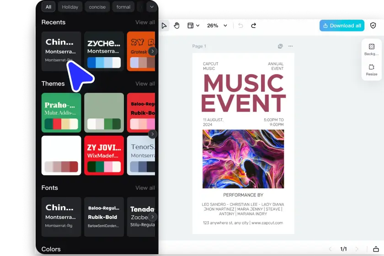Image resolution: width=384 pixels, height=256 pixels.
Task: Click the red palette in white theme card
Action: (x=61, y=167)
